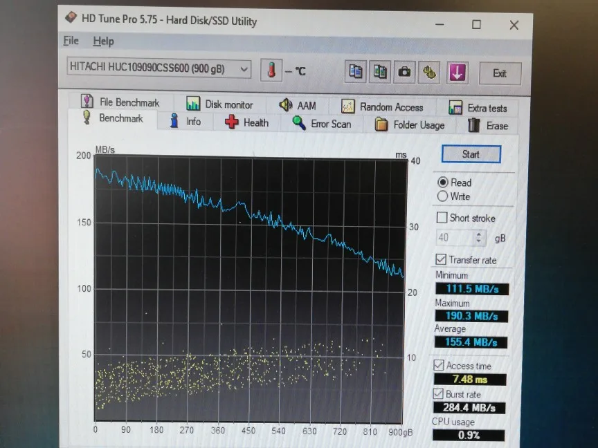Close the HD Tune Pro window
598x448 pixels.
click(x=514, y=25)
